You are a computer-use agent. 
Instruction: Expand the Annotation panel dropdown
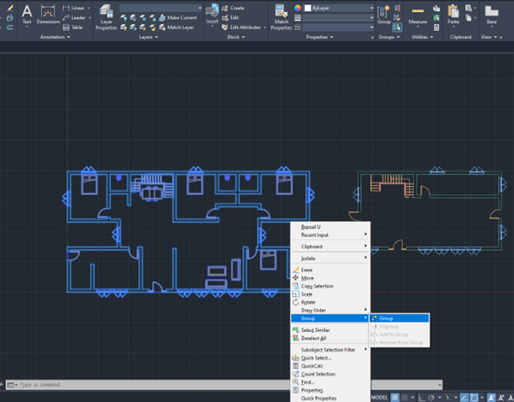[55, 37]
